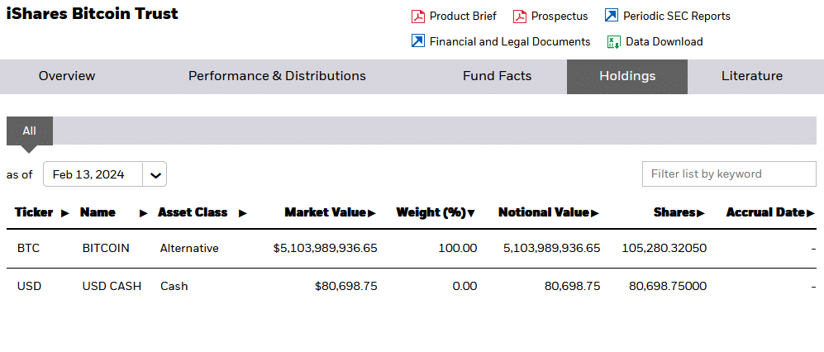
Task: Go to the Literature tab
Action: click(x=752, y=76)
